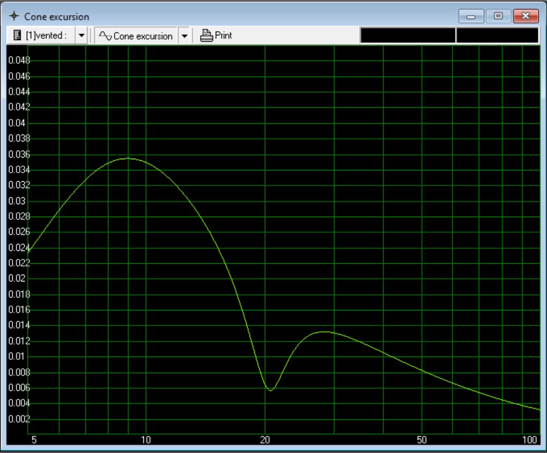Screen dimensions: 547x453
Task: Minimize the Cone excursion window
Action: click(x=471, y=16)
